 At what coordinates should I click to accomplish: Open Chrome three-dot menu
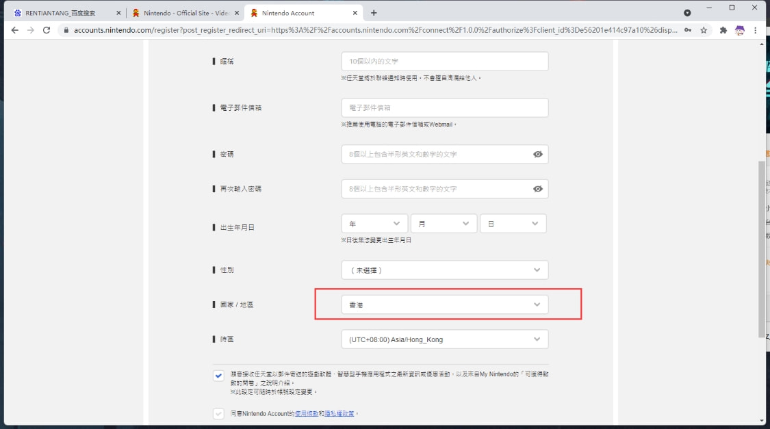point(755,30)
